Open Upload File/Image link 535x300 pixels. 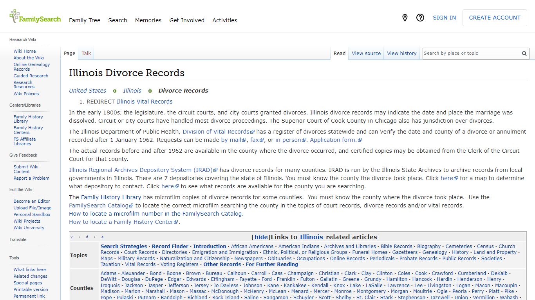point(33,208)
